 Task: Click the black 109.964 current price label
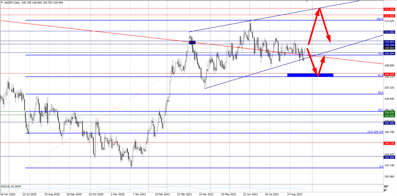pos(389,48)
